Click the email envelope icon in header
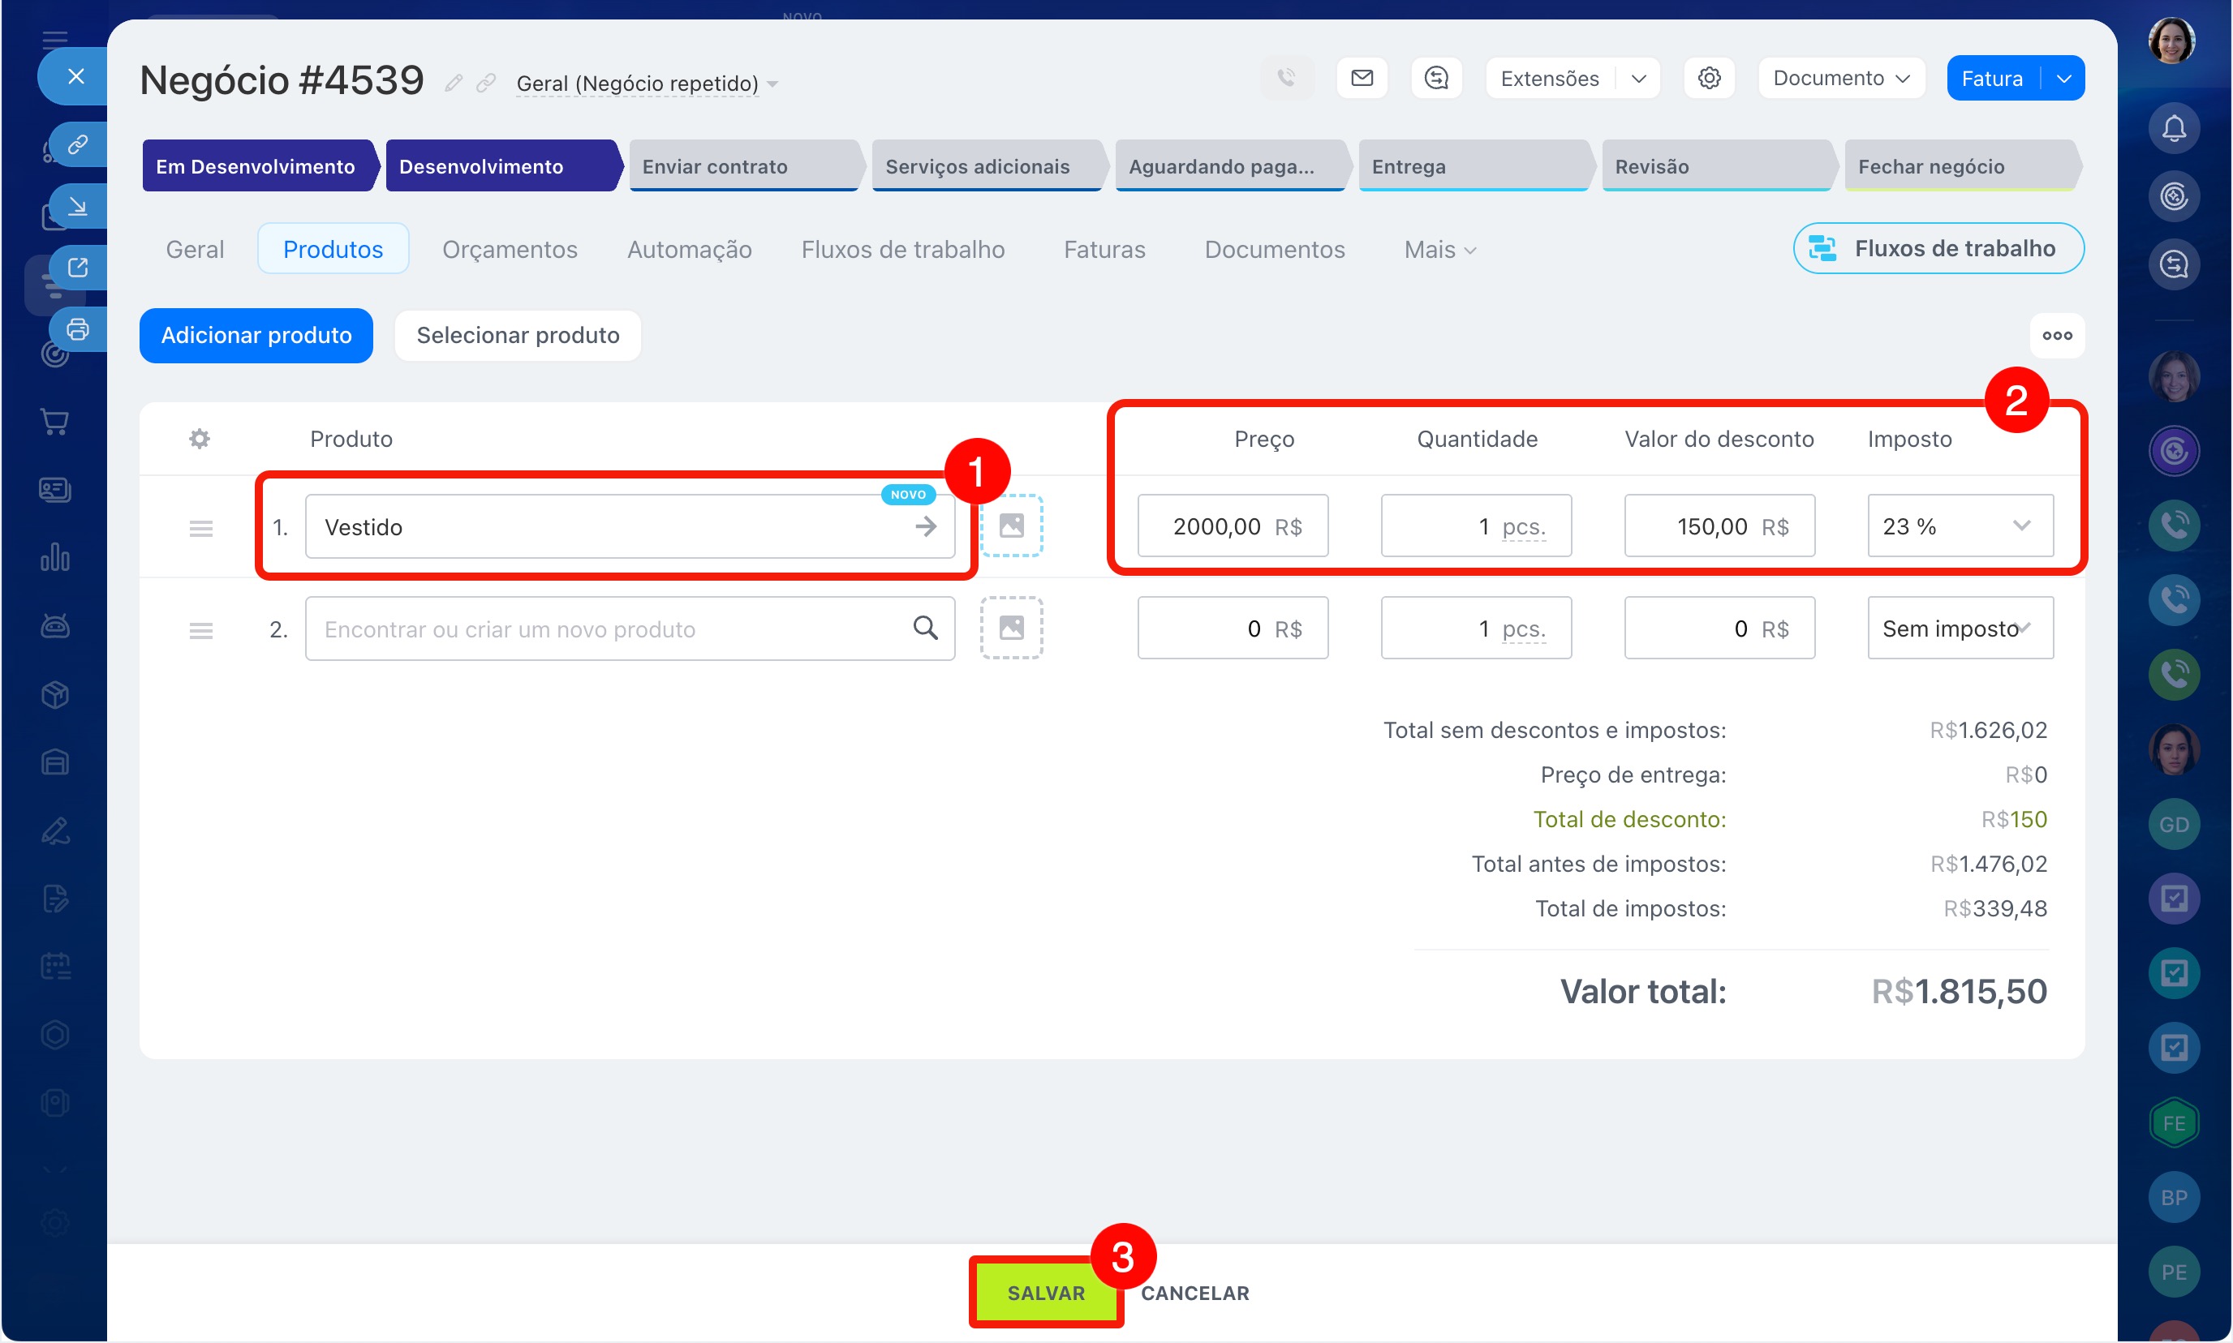The height and width of the screenshot is (1343, 2233). coord(1362,79)
